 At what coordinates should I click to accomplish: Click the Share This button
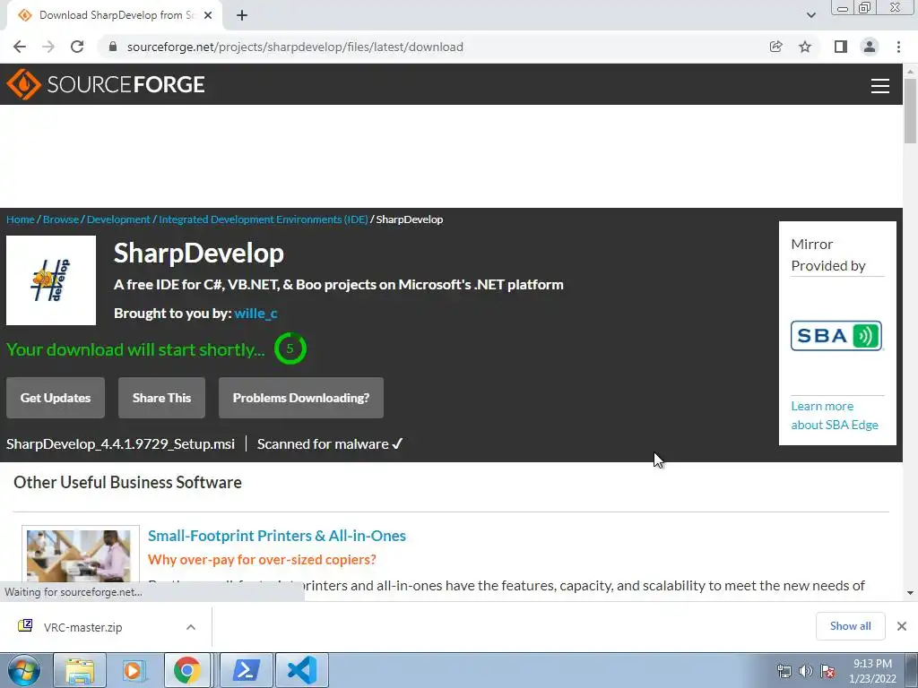(161, 398)
